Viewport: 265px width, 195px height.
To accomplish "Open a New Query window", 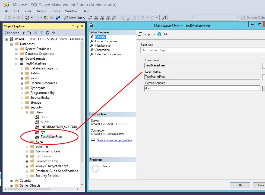I will [x=75, y=18].
